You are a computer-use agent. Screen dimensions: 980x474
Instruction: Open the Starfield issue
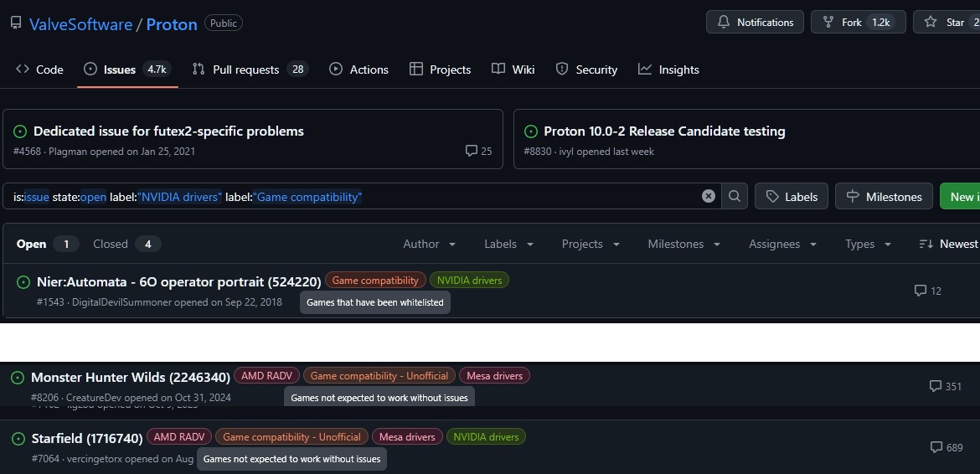(87, 438)
